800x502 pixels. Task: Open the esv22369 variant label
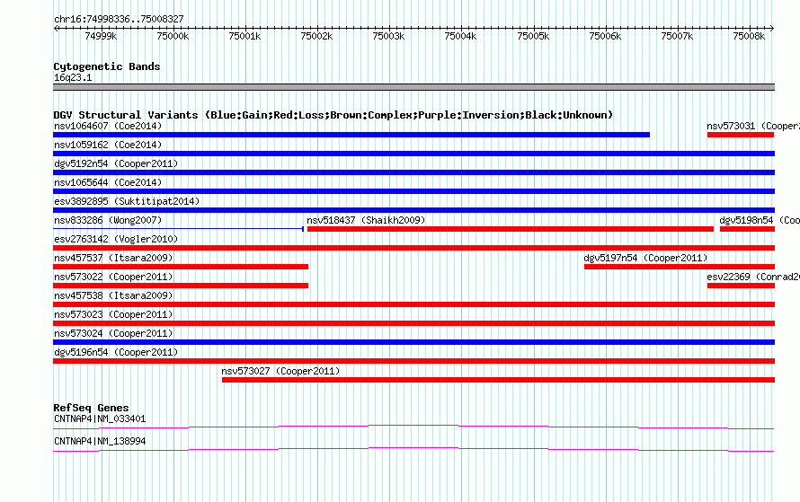[x=753, y=277]
